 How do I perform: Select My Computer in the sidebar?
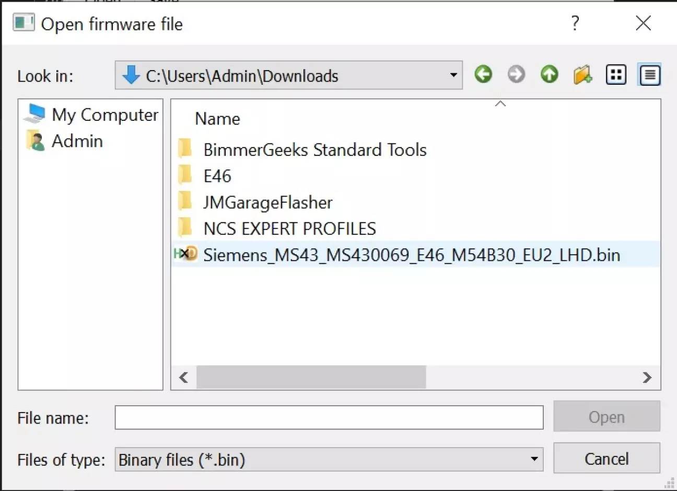(x=91, y=115)
